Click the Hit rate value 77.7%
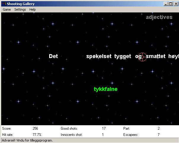Screen dimensions: 179x143 tap(37, 135)
